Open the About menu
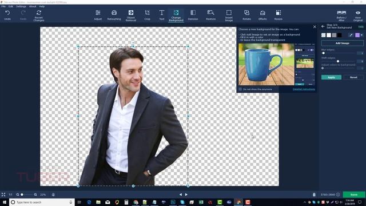This screenshot has width=366, height=206. (x=33, y=6)
